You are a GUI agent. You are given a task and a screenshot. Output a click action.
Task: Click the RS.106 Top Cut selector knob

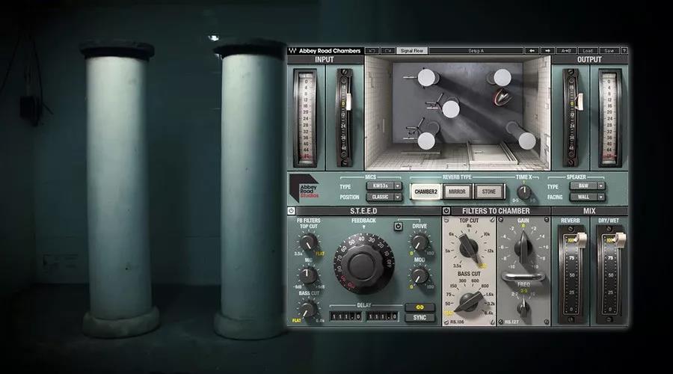pyautogui.click(x=469, y=248)
